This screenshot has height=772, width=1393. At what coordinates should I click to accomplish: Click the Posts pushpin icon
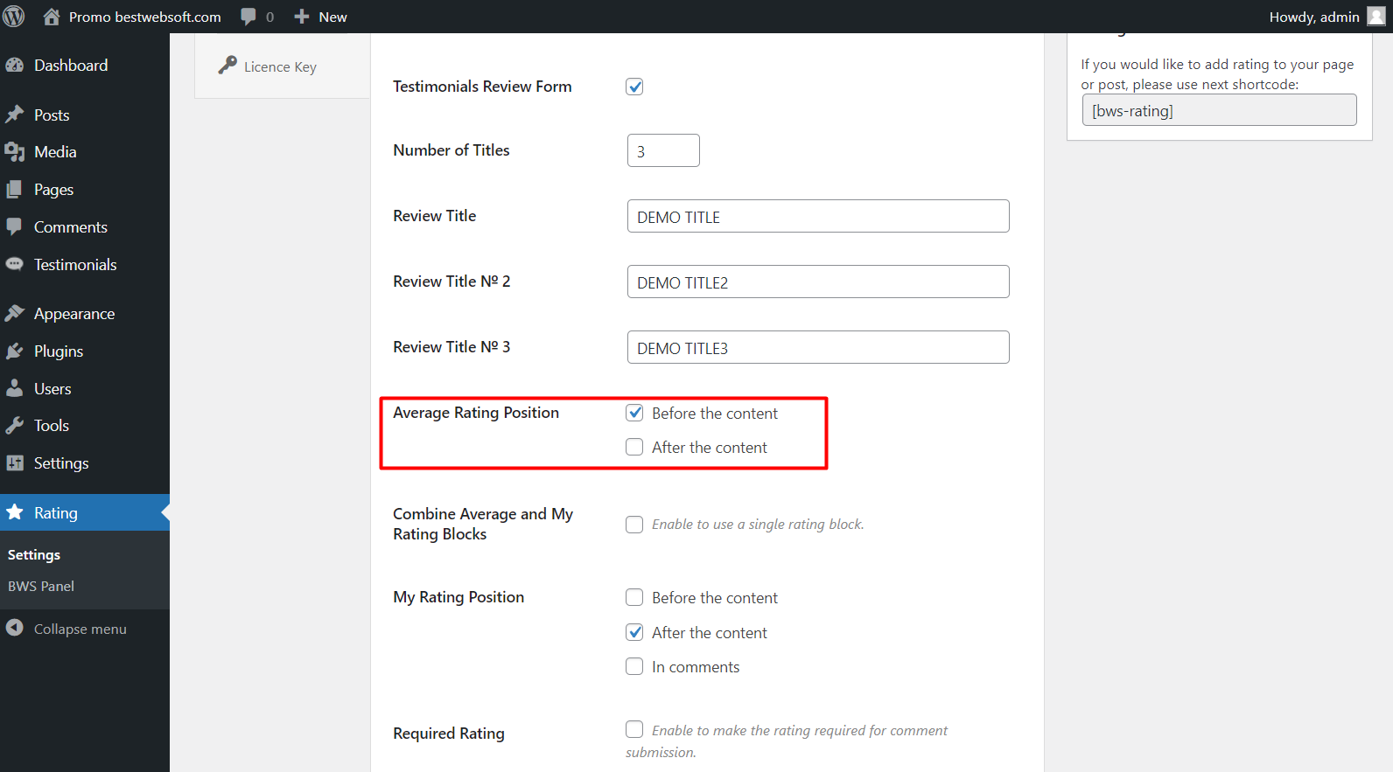coord(15,115)
